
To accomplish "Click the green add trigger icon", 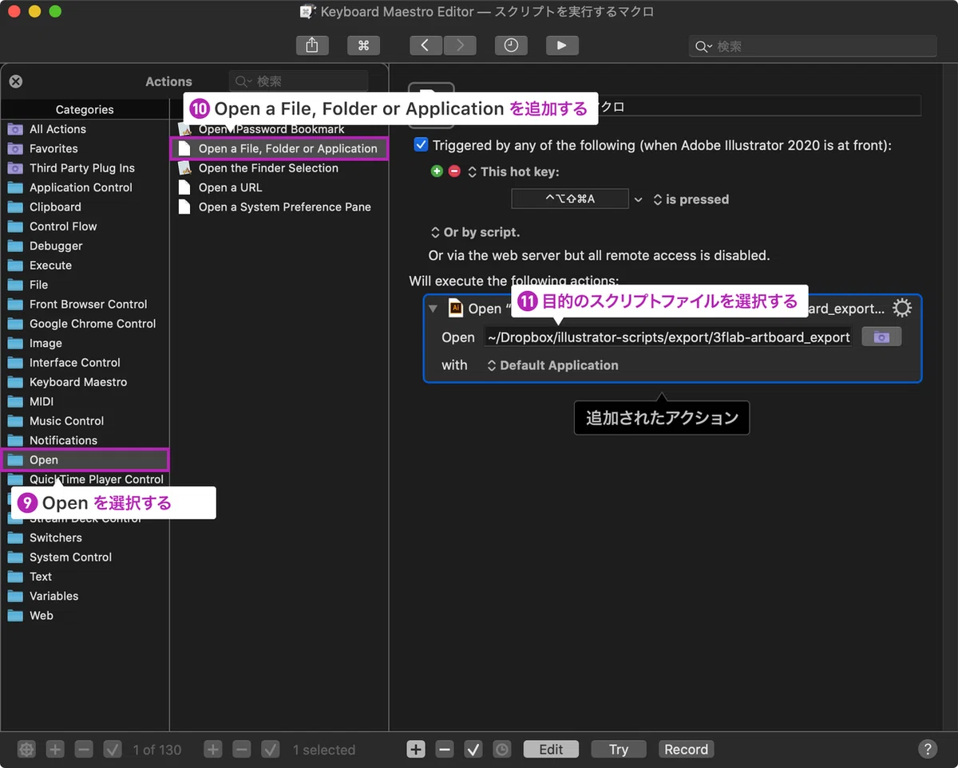I will click(436, 171).
